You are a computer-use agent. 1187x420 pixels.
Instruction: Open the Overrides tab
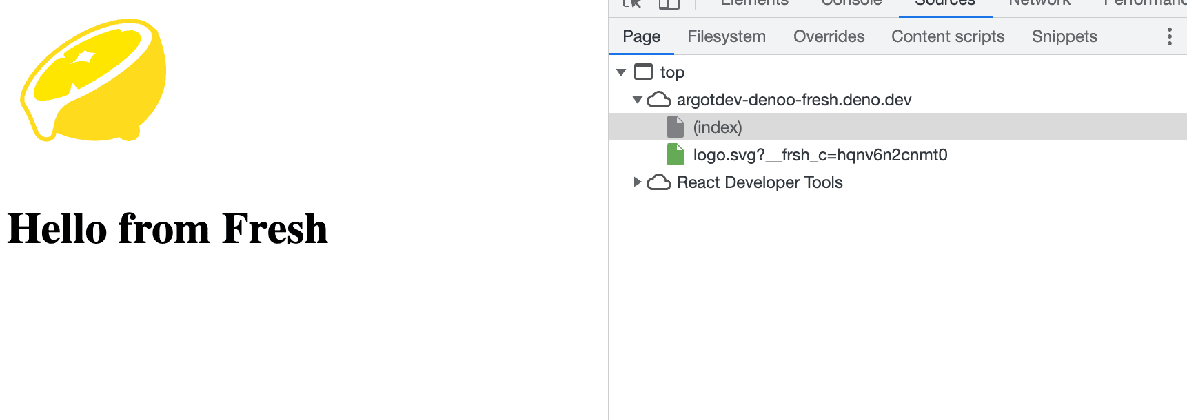point(829,36)
